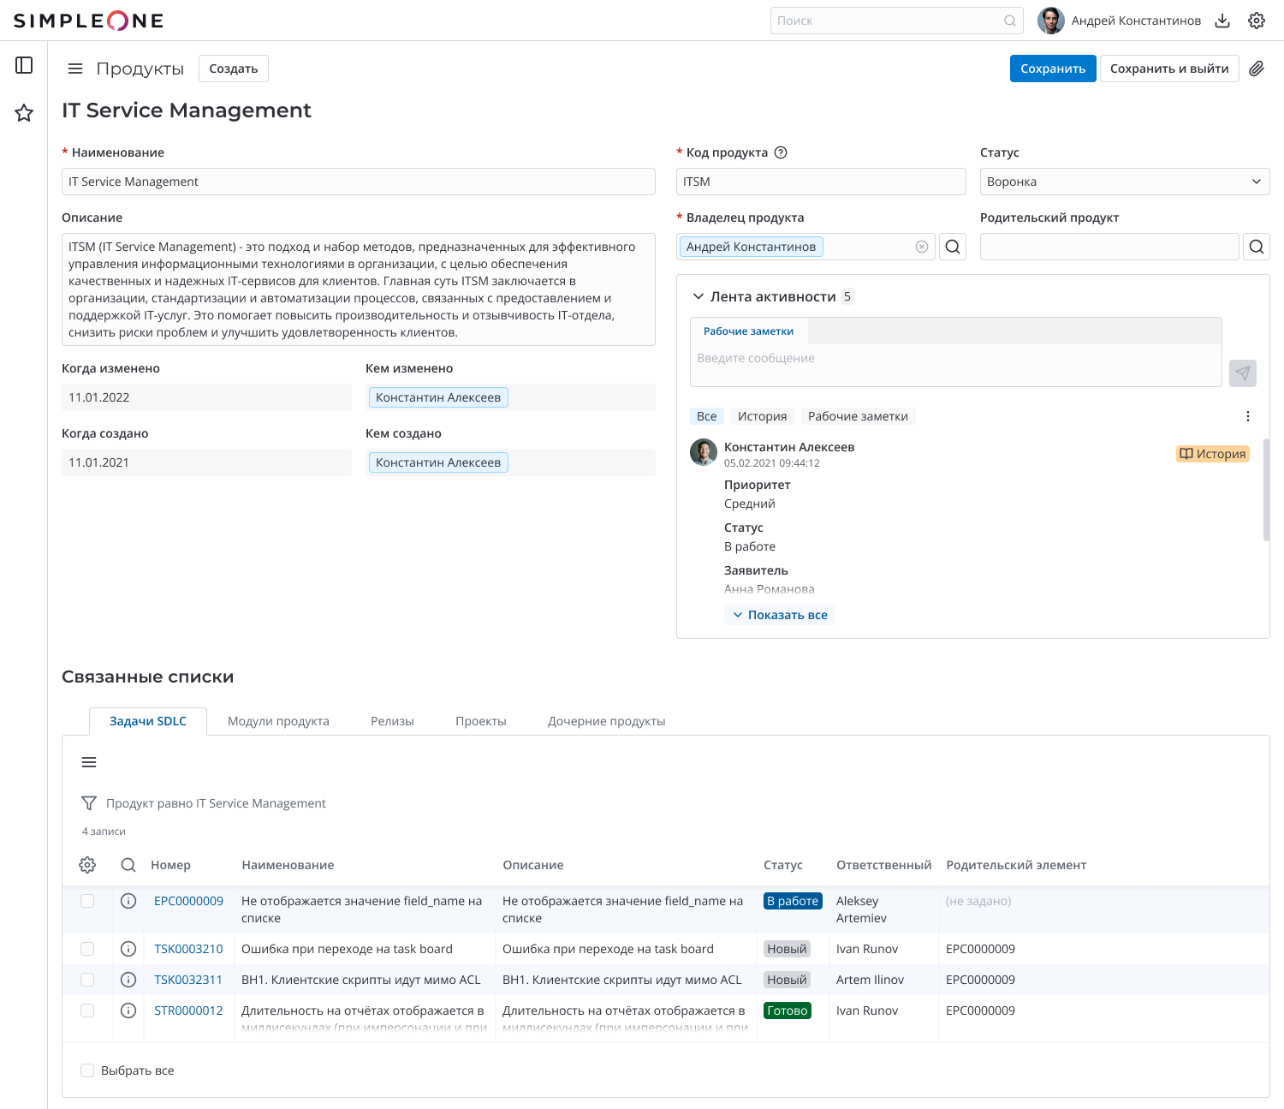Open the favorites star in sidebar
This screenshot has height=1109, width=1284.
point(24,113)
